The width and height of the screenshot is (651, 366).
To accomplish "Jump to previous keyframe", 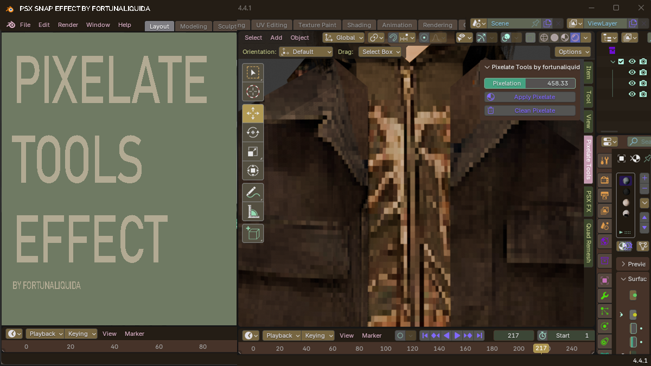I will click(x=436, y=336).
